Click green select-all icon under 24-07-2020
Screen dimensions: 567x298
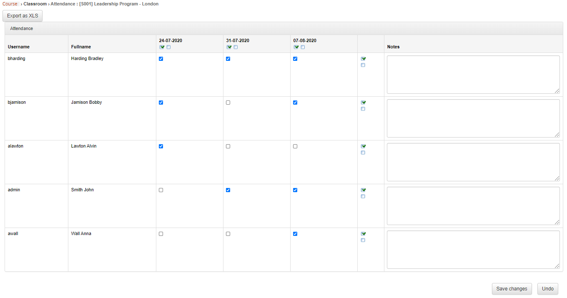point(162,47)
